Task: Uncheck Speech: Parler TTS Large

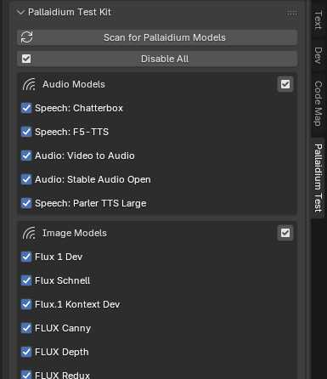Action: [x=26, y=203]
